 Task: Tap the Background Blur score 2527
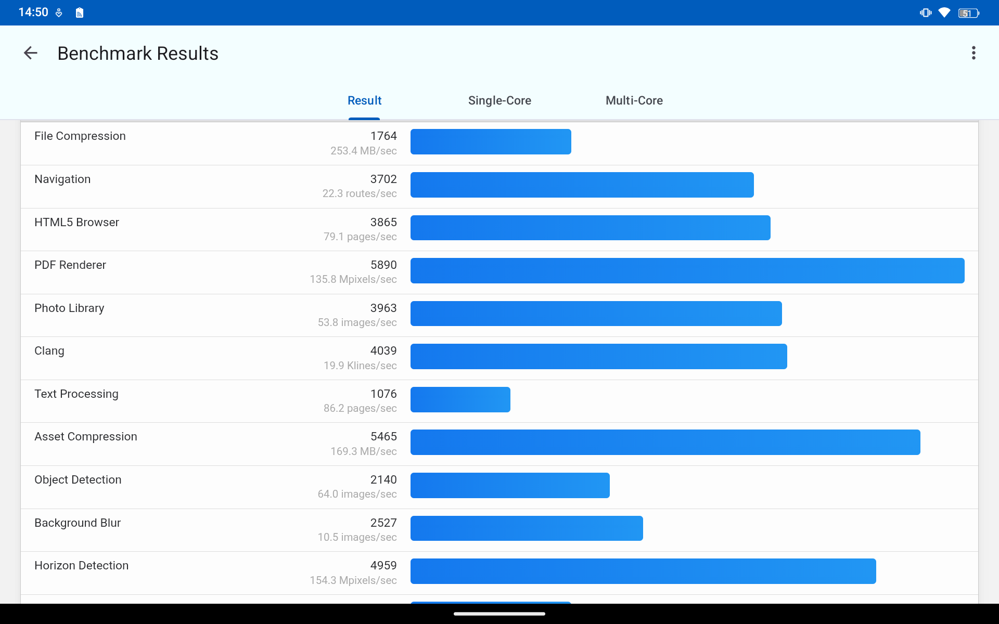(383, 523)
